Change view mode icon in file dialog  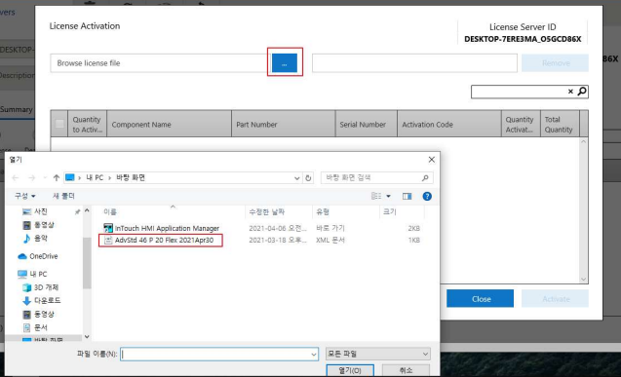376,196
